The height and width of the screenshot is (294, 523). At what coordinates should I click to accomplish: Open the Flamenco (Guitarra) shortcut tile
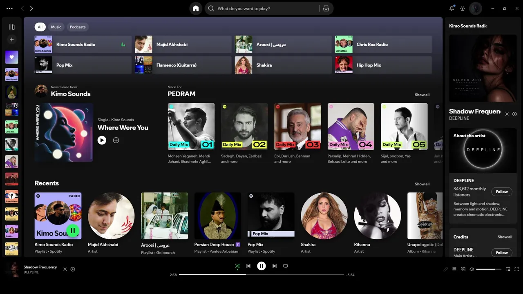click(183, 65)
